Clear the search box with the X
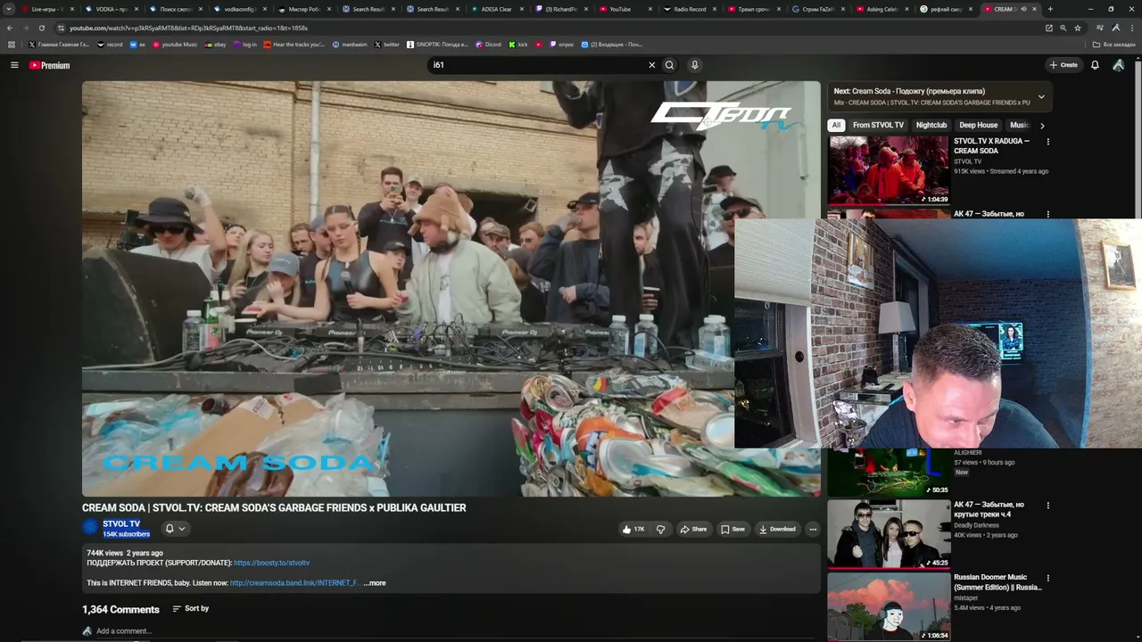Viewport: 1142px width, 642px height. point(651,65)
